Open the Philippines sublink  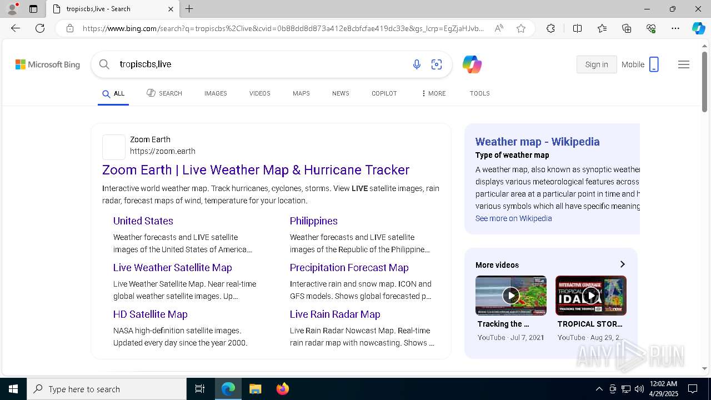pyautogui.click(x=314, y=221)
